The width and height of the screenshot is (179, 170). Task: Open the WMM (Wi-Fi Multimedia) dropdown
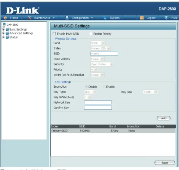tap(97, 75)
